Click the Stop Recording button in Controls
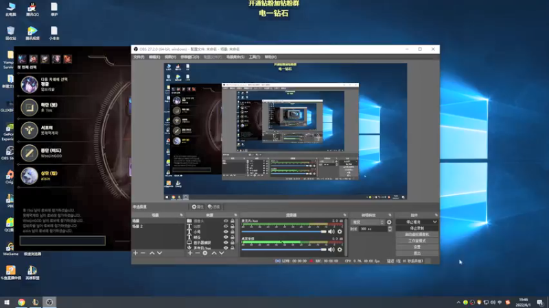Screen dimensions: 549x308 417,228
